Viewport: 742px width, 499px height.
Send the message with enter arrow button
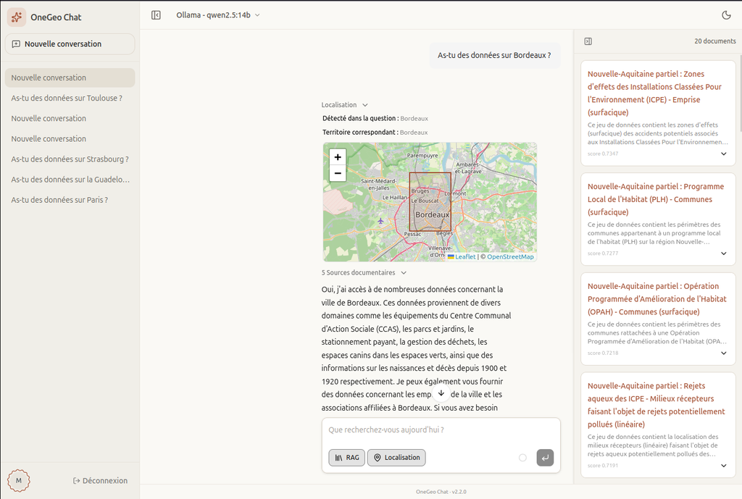click(x=545, y=458)
